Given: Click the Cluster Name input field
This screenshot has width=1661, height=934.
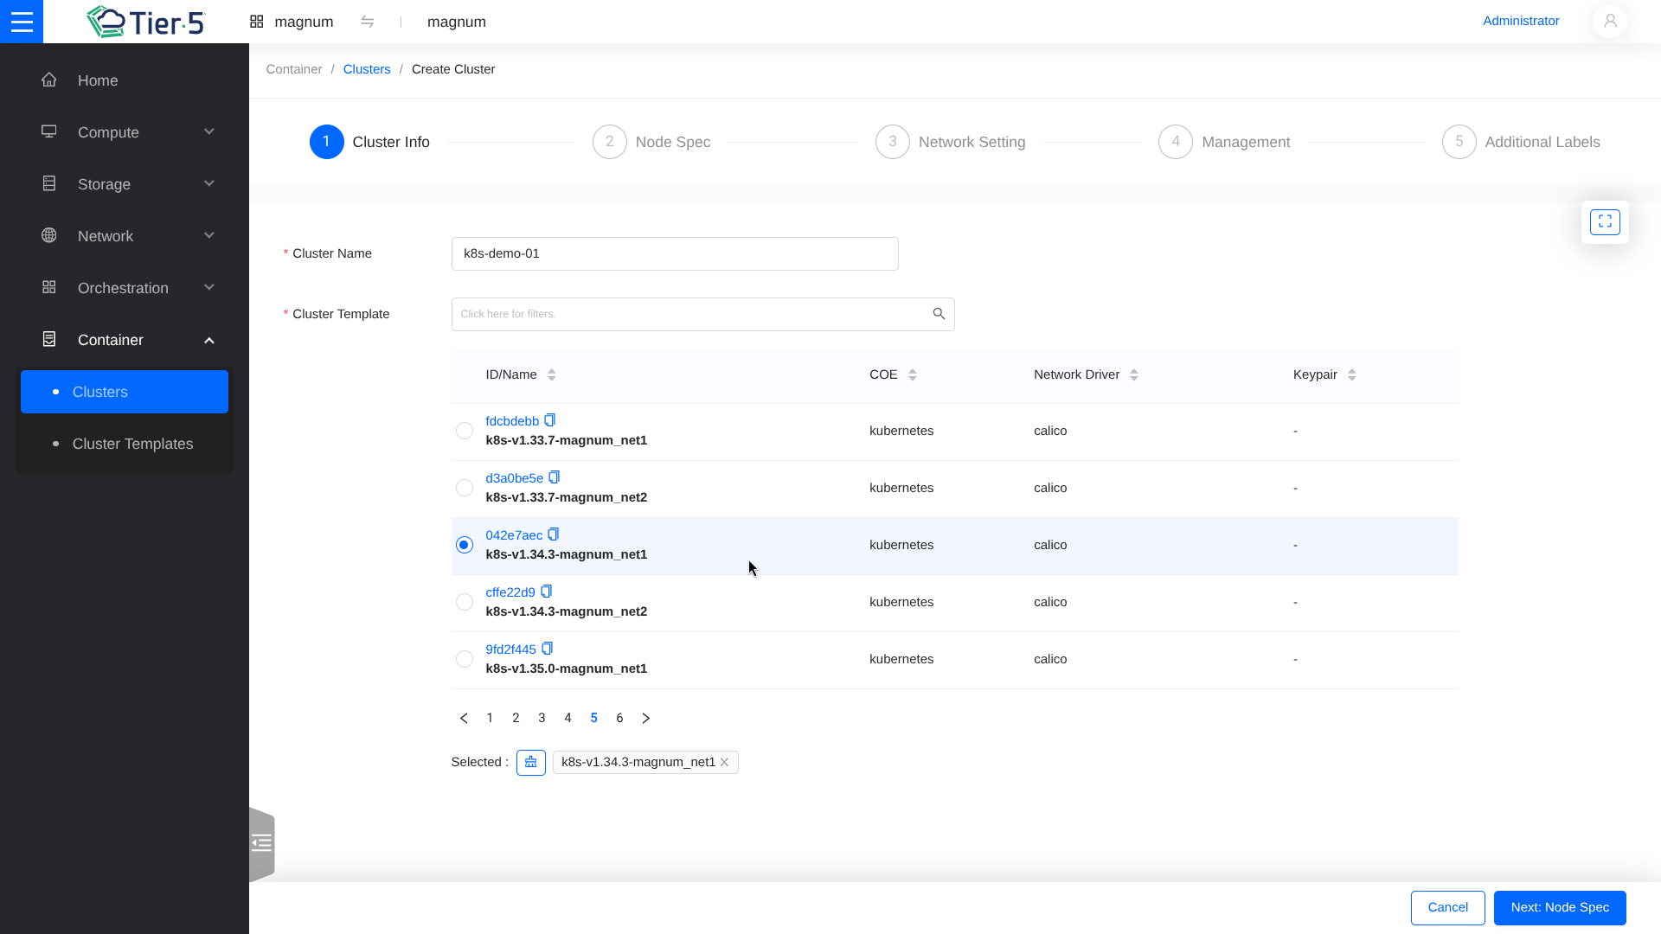Looking at the screenshot, I should click(675, 253).
